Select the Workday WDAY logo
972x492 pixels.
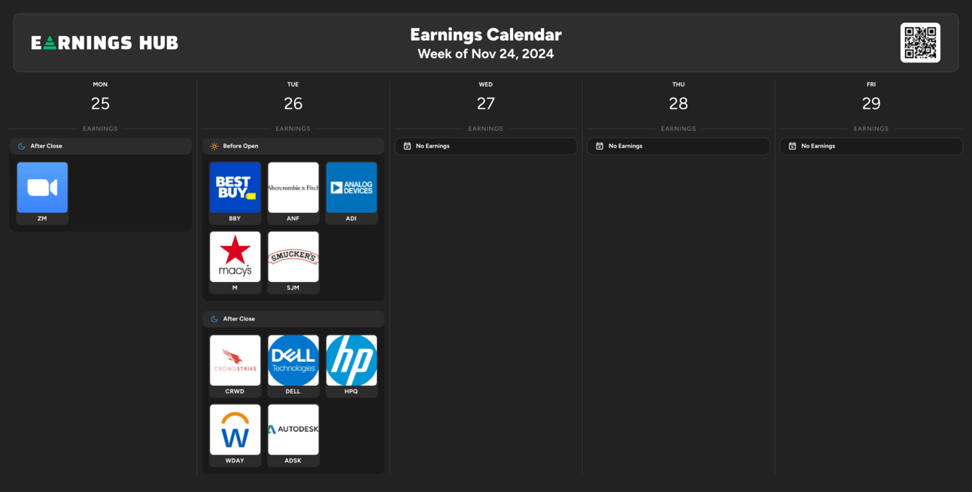(235, 430)
